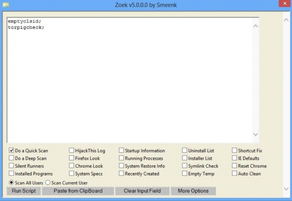292x201 pixels.
Task: Tick Startup Information checkbox
Action: coord(121,150)
